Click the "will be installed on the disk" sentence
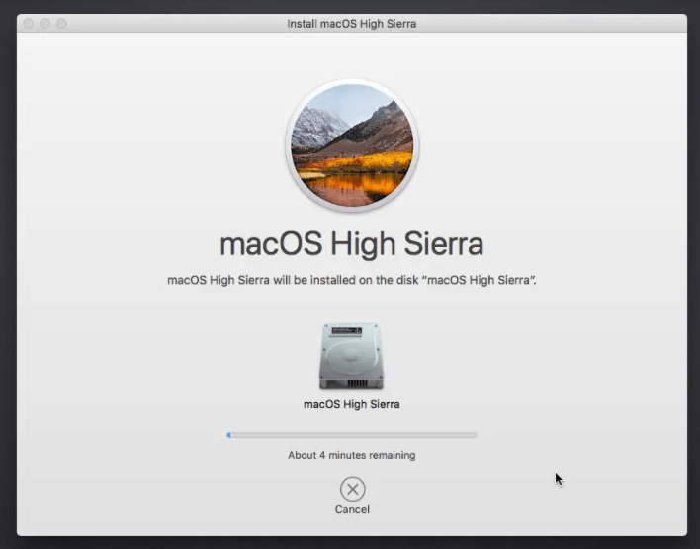700x549 pixels. click(x=351, y=280)
